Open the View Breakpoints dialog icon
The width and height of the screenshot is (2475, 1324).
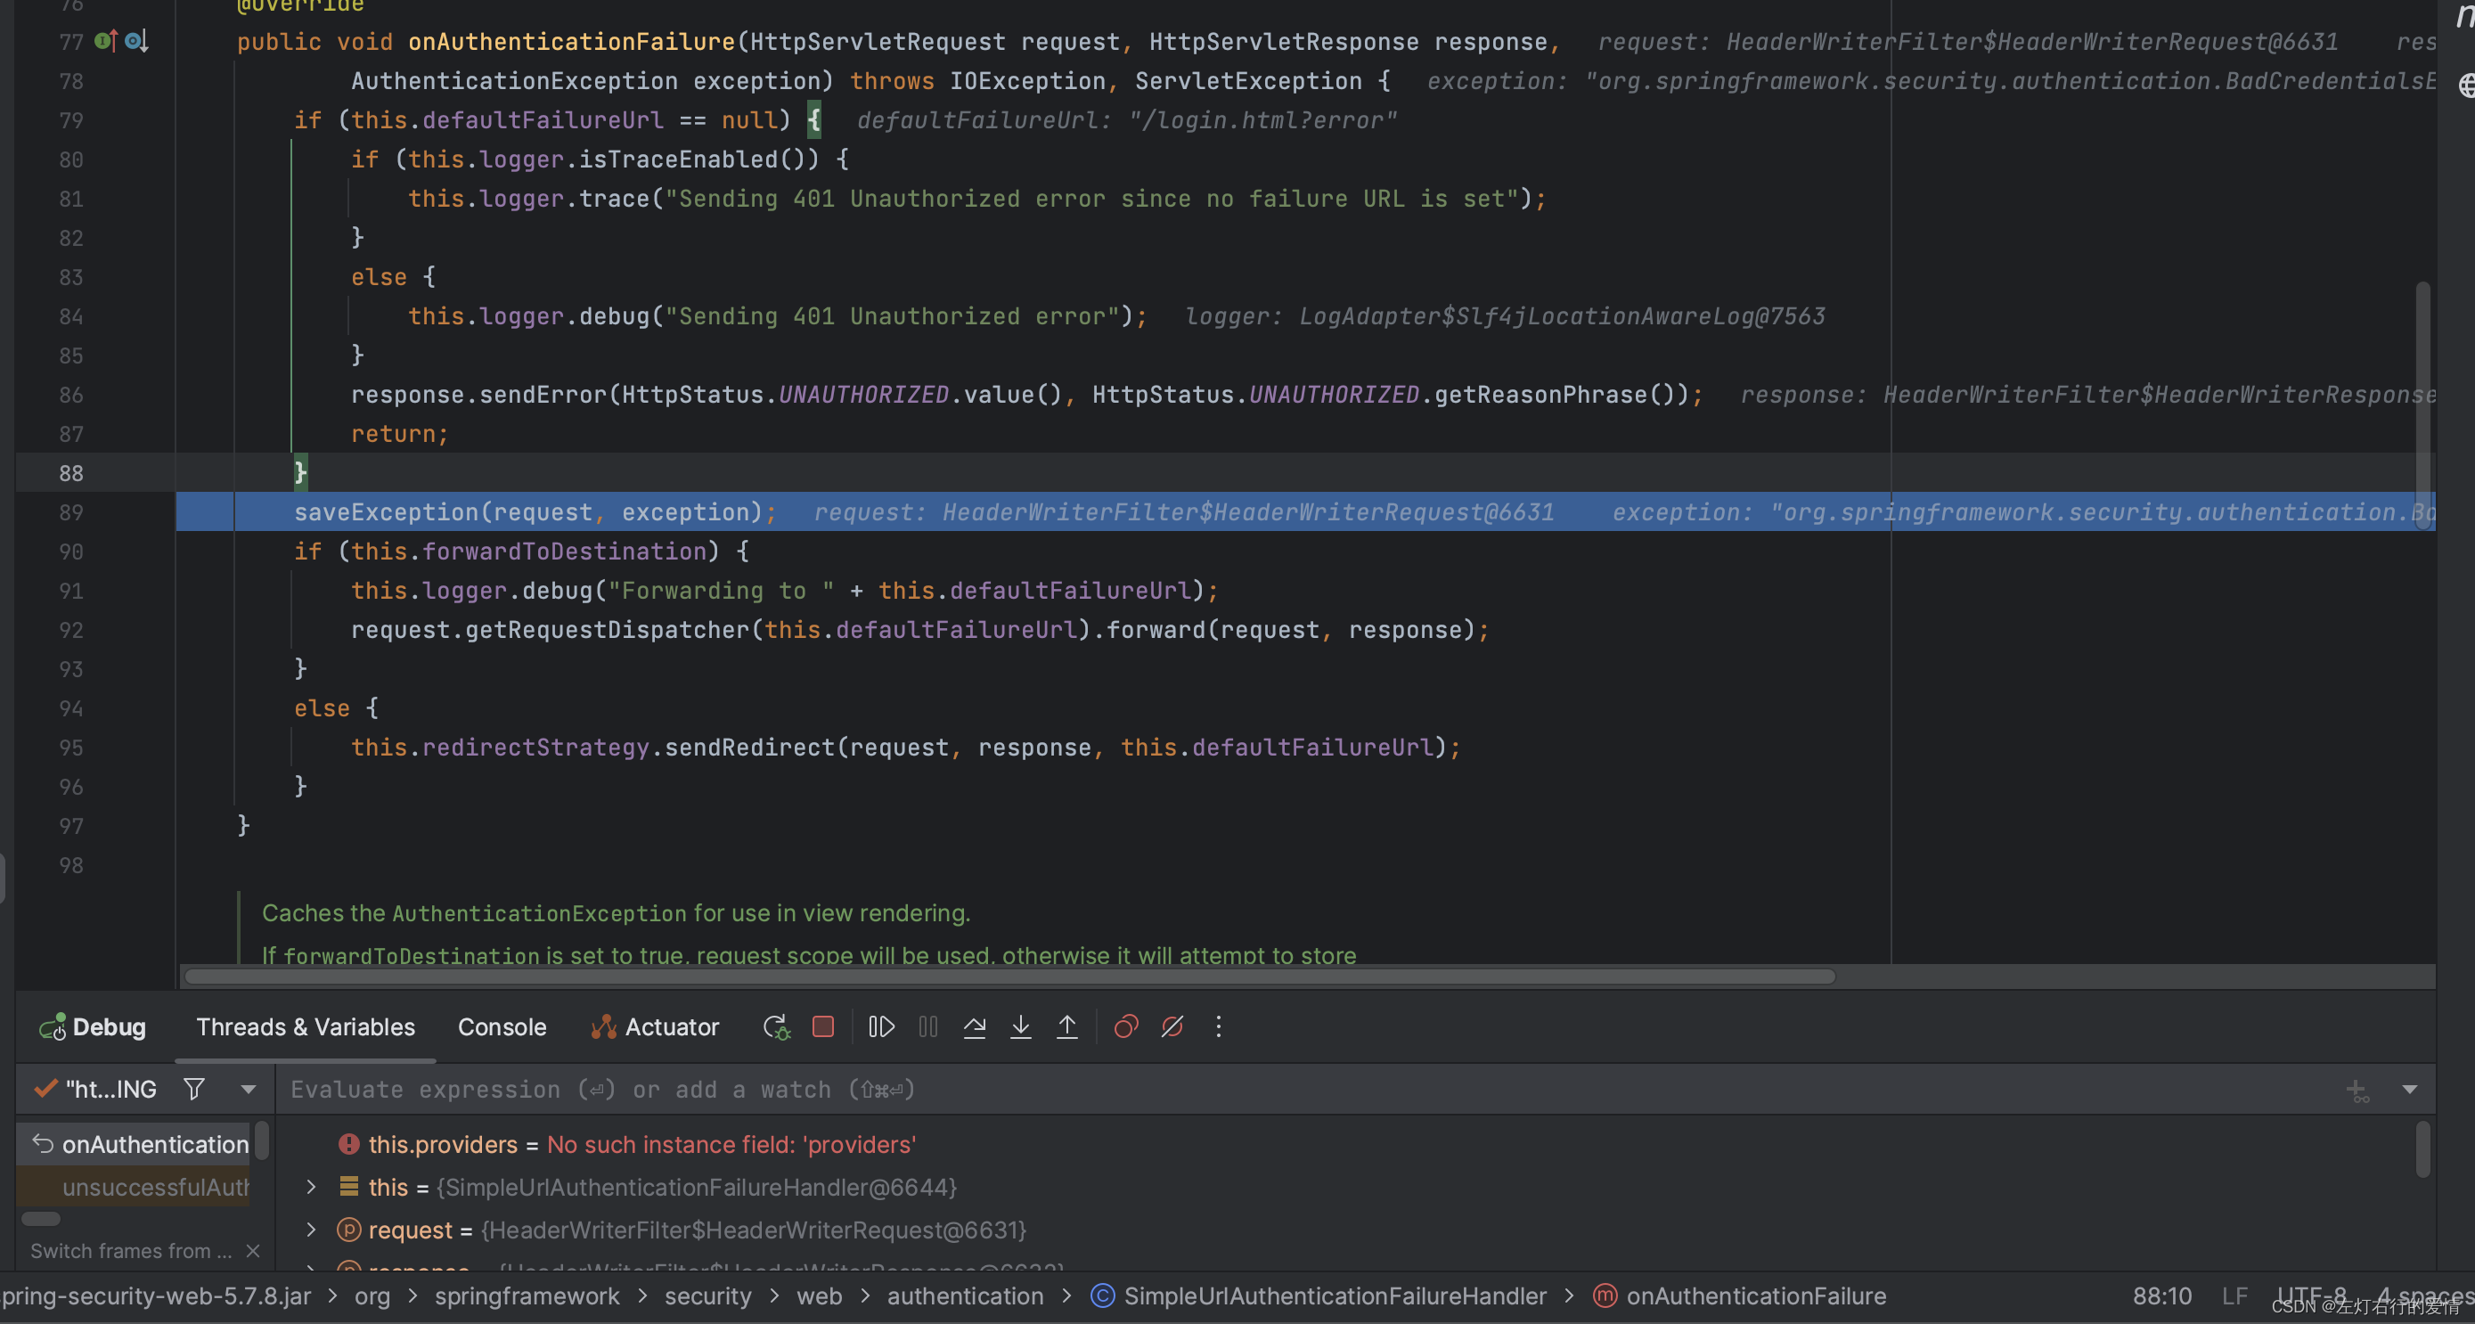pyautogui.click(x=1126, y=1027)
